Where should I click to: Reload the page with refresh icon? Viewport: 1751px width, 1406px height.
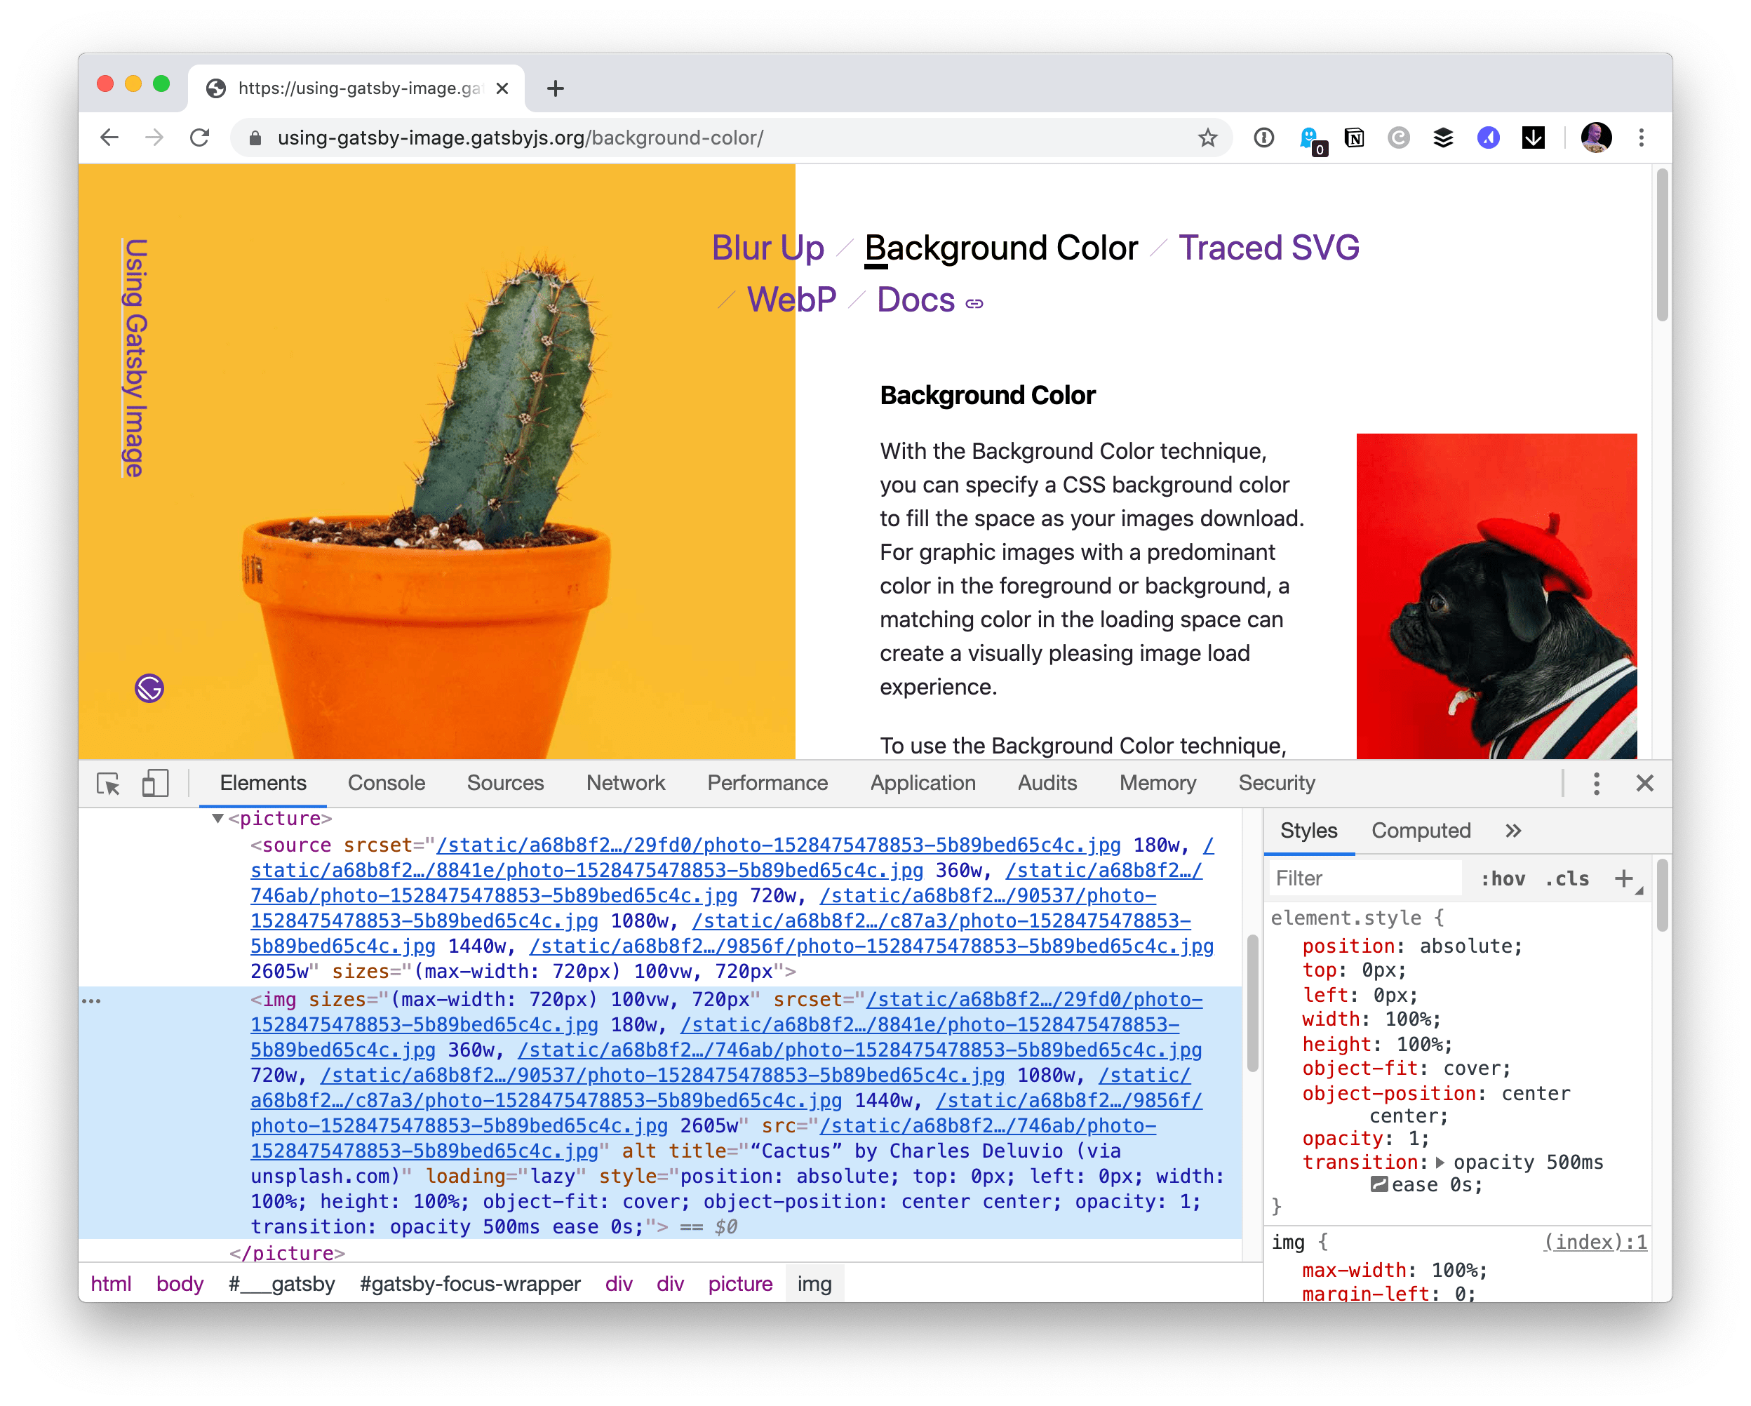pyautogui.click(x=200, y=138)
